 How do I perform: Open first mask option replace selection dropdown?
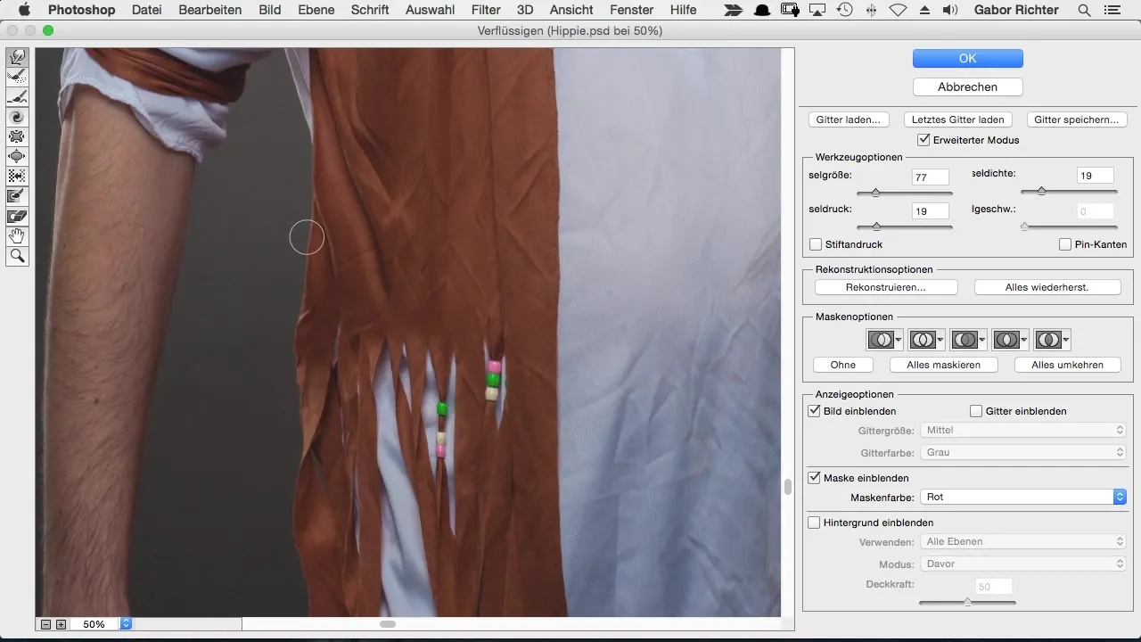click(x=885, y=340)
